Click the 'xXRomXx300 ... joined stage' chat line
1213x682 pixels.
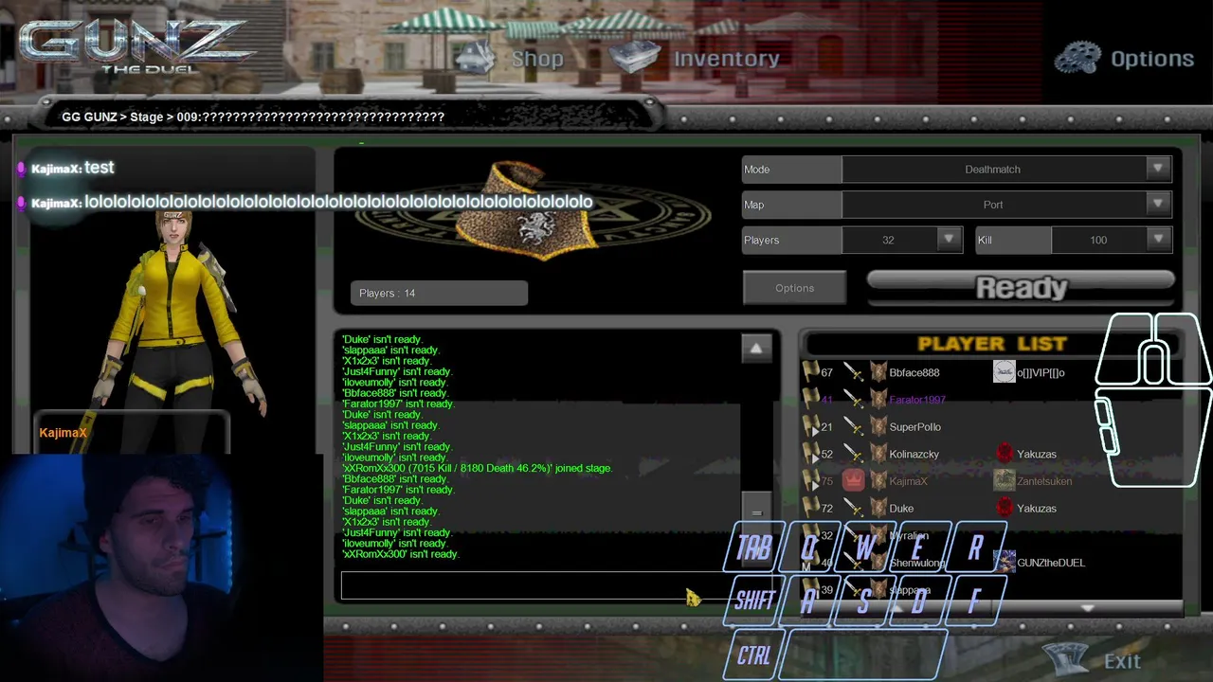(x=477, y=468)
